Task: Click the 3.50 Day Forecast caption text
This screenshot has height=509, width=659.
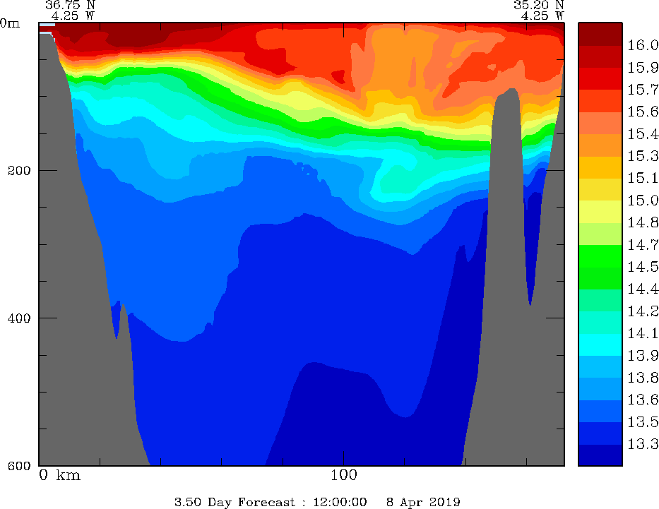Action: coord(234,502)
